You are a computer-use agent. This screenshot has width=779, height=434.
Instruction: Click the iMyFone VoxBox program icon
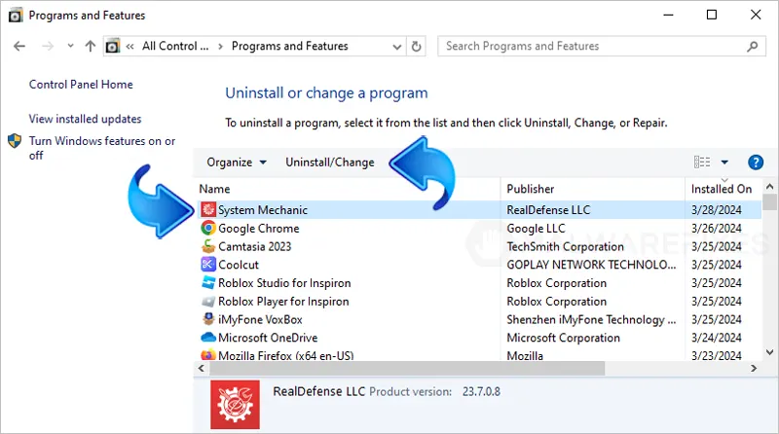tap(208, 319)
